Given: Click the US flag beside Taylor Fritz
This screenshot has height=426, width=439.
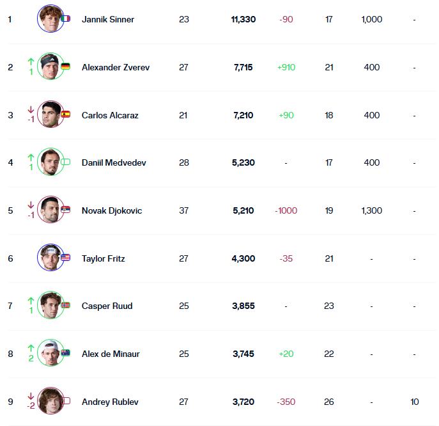Looking at the screenshot, I should [x=66, y=258].
